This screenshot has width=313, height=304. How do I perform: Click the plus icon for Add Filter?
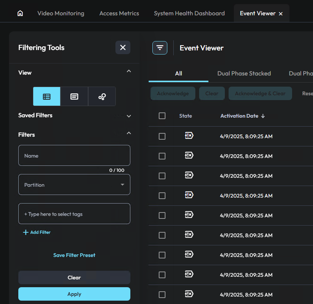(26, 232)
